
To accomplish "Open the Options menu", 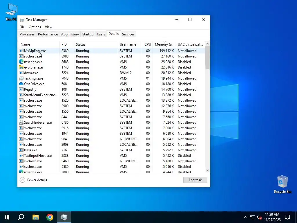I will 35,27.
